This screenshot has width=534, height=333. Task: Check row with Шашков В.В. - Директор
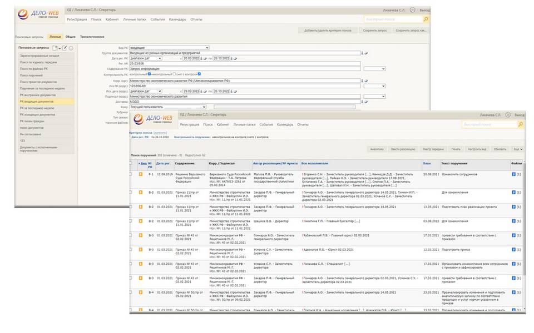[x=131, y=221]
